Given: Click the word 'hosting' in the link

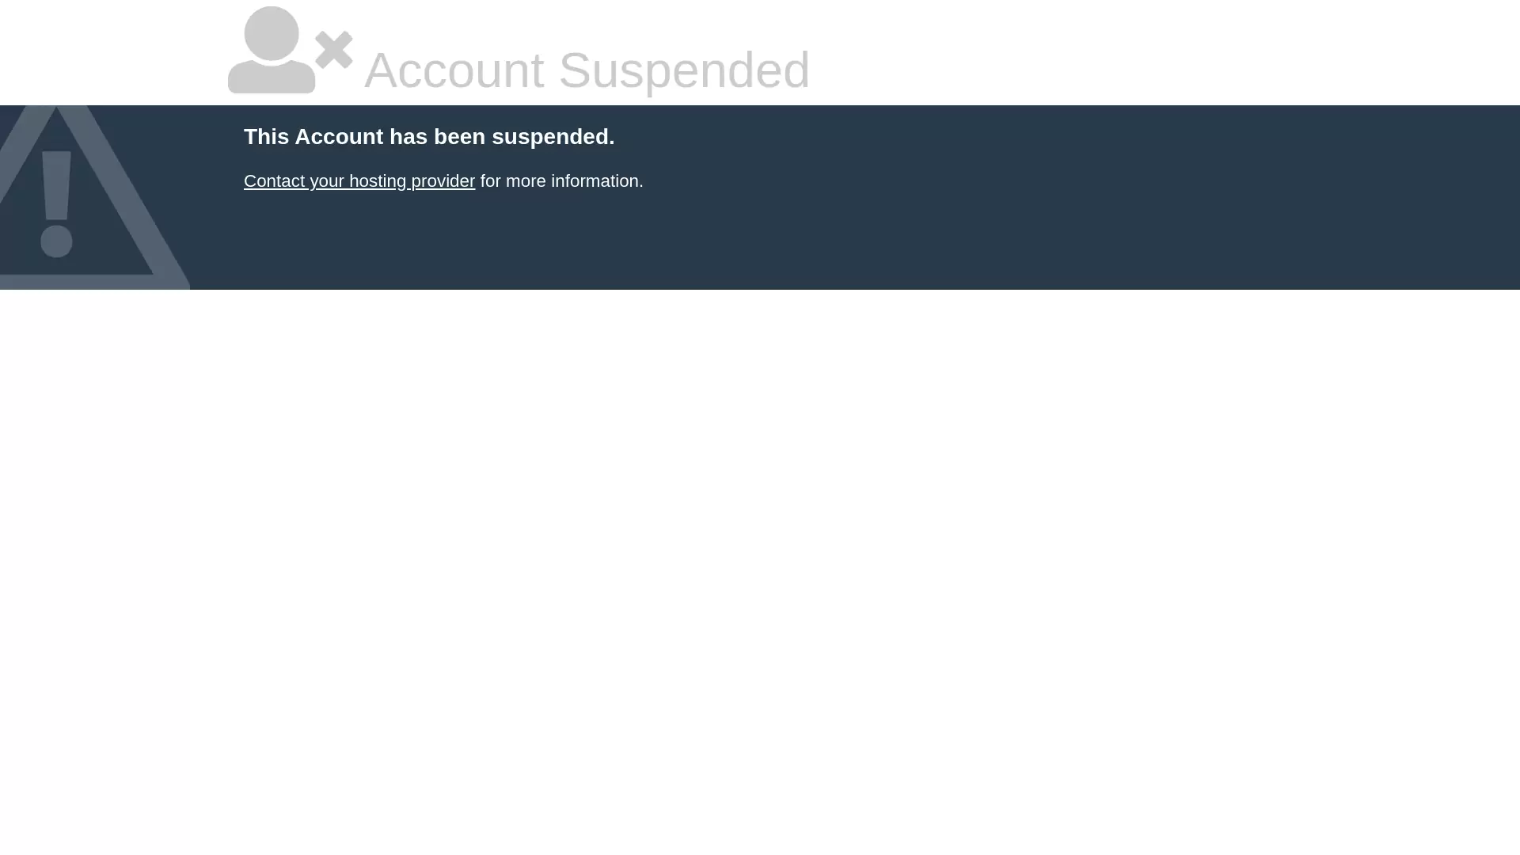Looking at the screenshot, I should (x=378, y=181).
